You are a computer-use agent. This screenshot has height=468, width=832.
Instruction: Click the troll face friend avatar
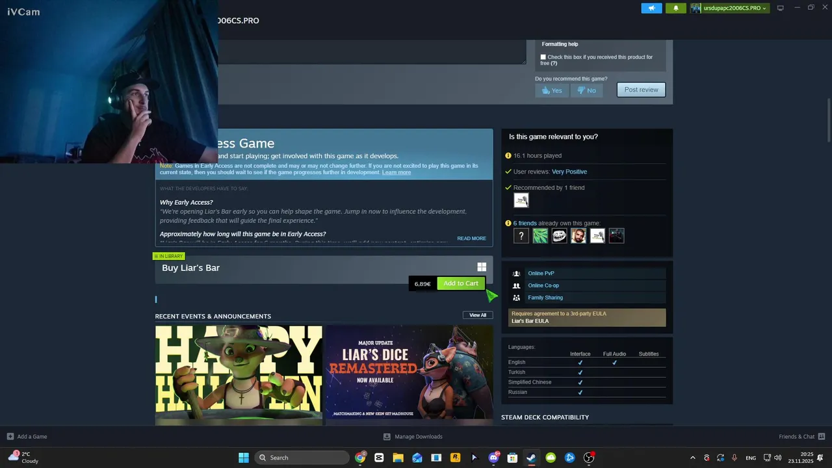pos(559,236)
